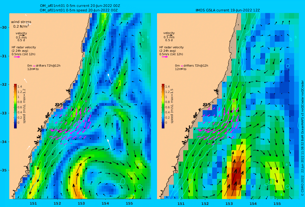This screenshot has width=305, height=207.
Task: Click '0.5m/s (1kt 12h)' in right map
Action: point(171,54)
